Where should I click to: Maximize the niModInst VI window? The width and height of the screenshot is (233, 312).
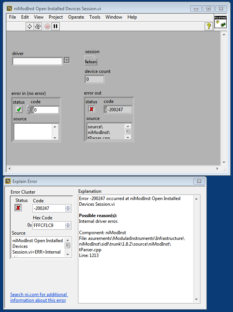click(x=208, y=9)
